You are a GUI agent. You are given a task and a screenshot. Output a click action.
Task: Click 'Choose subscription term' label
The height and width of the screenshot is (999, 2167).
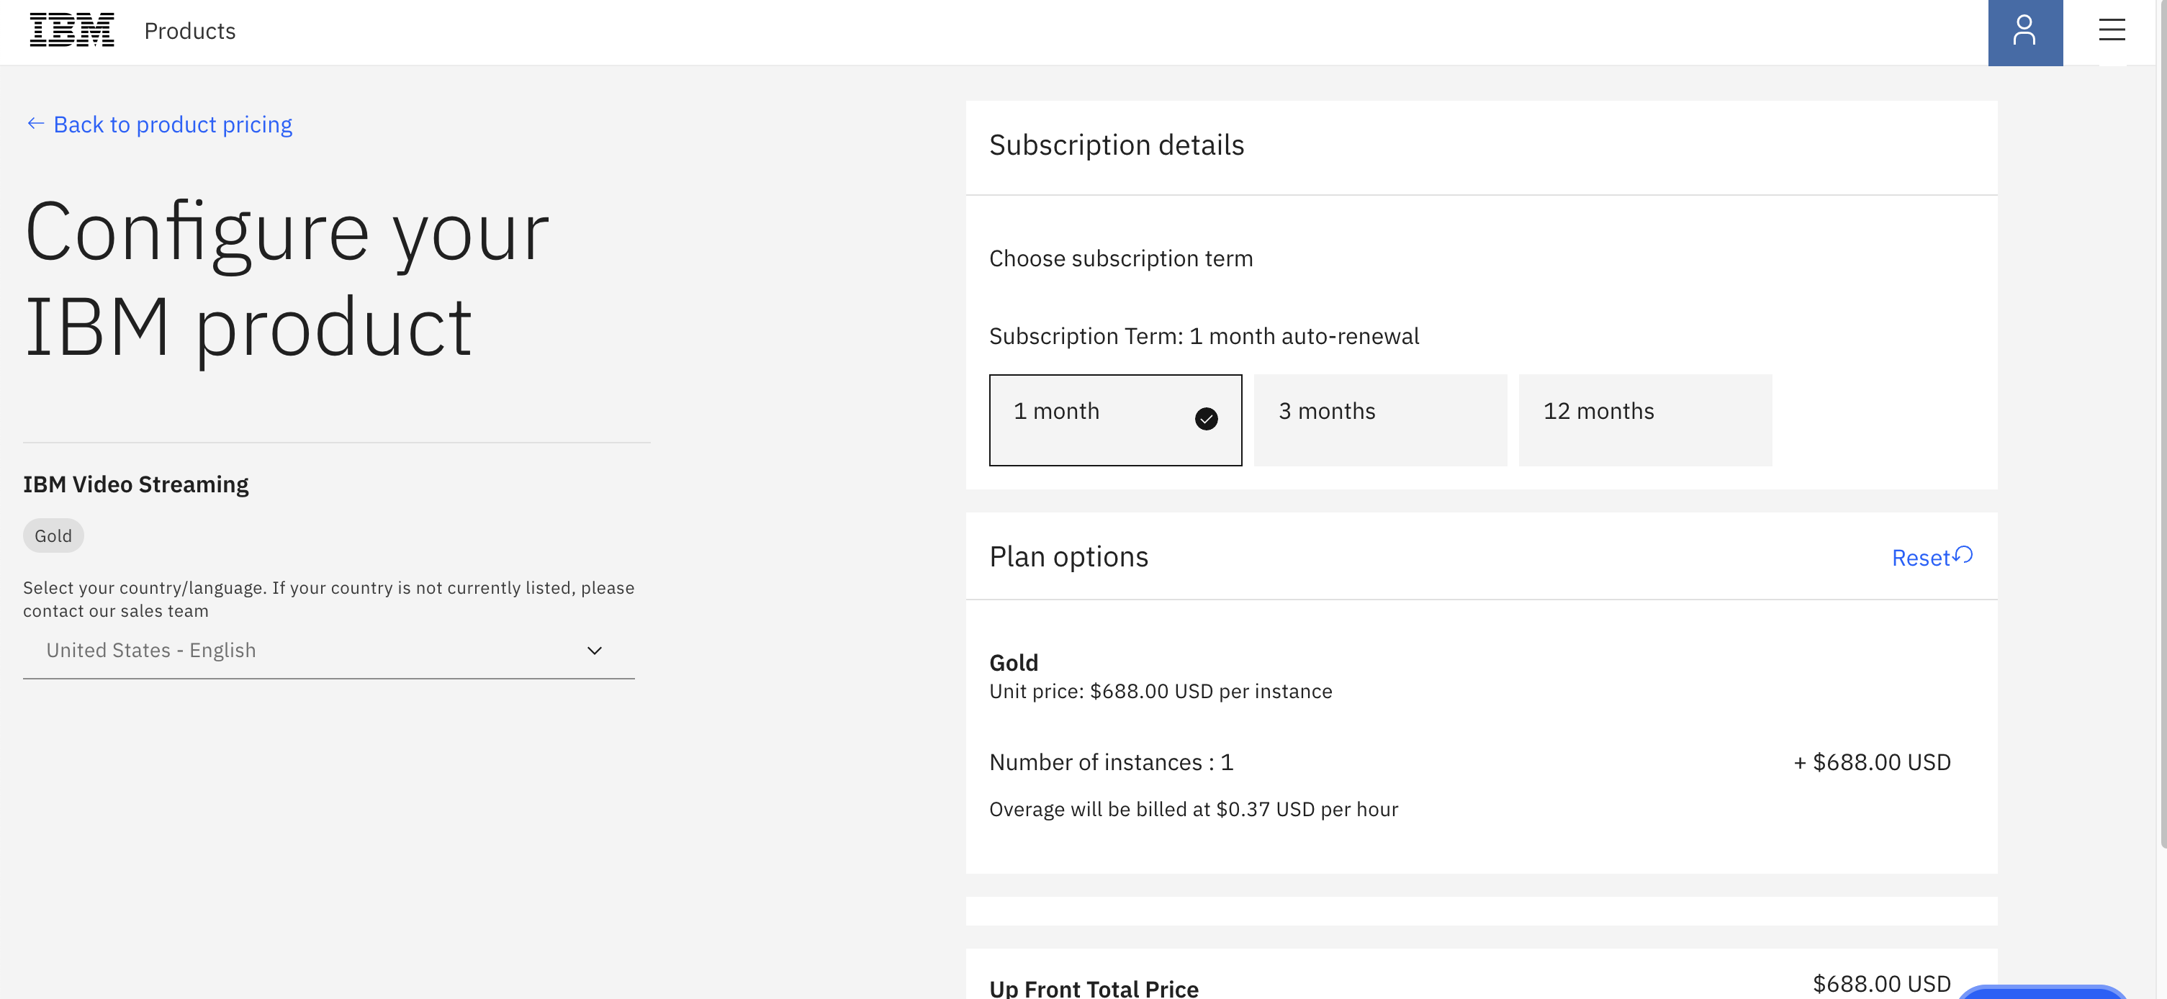[x=1120, y=258]
